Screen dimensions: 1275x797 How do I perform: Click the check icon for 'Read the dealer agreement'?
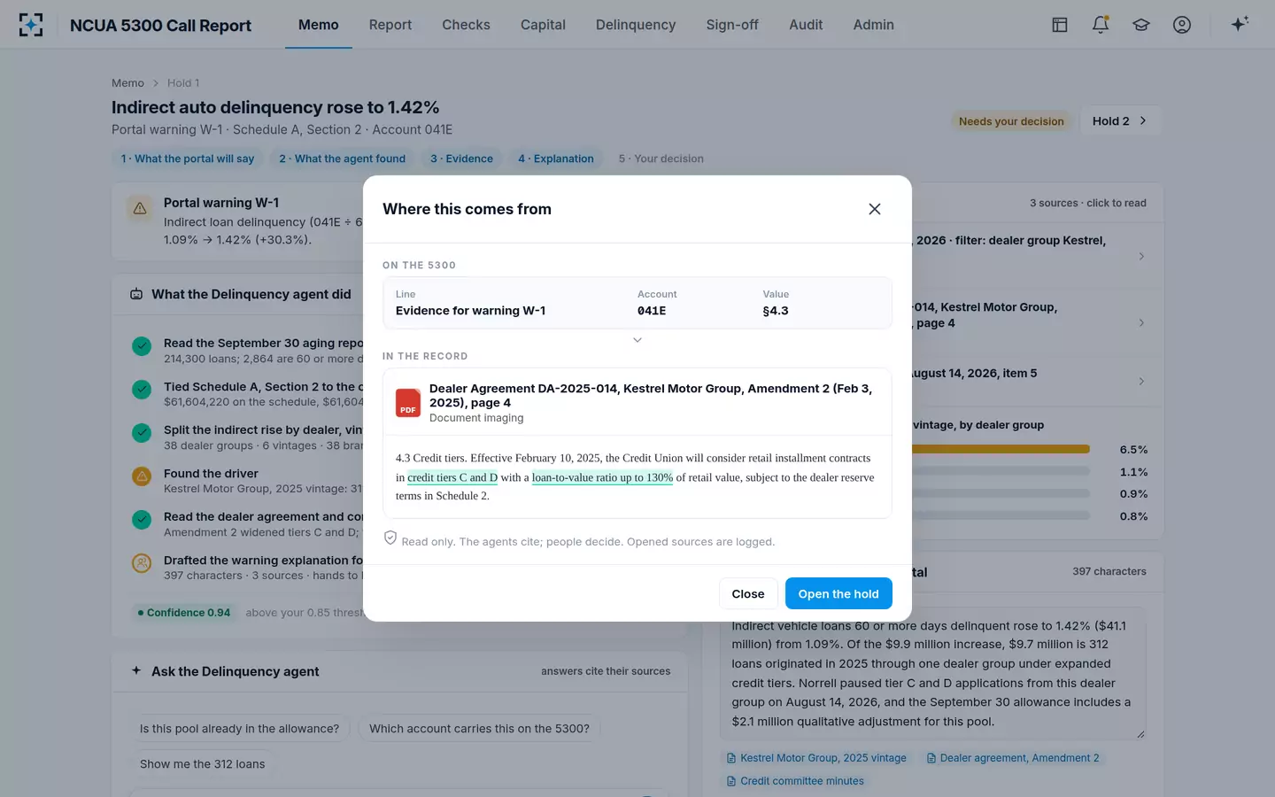click(x=142, y=520)
